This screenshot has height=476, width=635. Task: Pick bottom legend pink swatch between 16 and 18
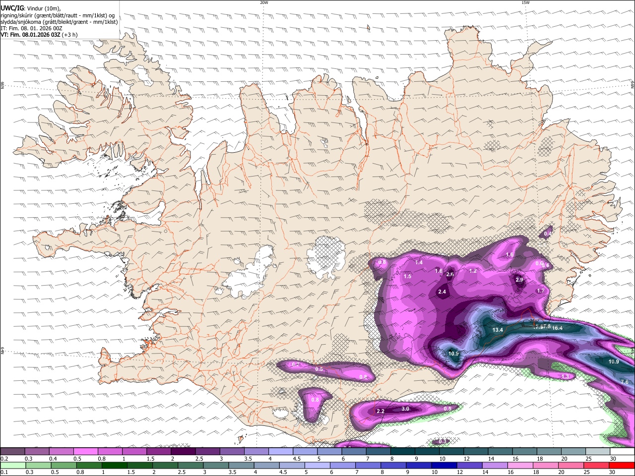[520, 465]
